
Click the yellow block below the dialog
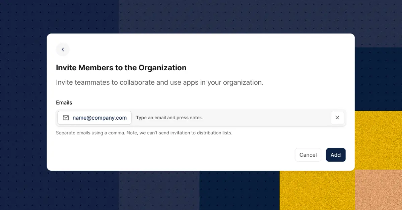click(317, 191)
